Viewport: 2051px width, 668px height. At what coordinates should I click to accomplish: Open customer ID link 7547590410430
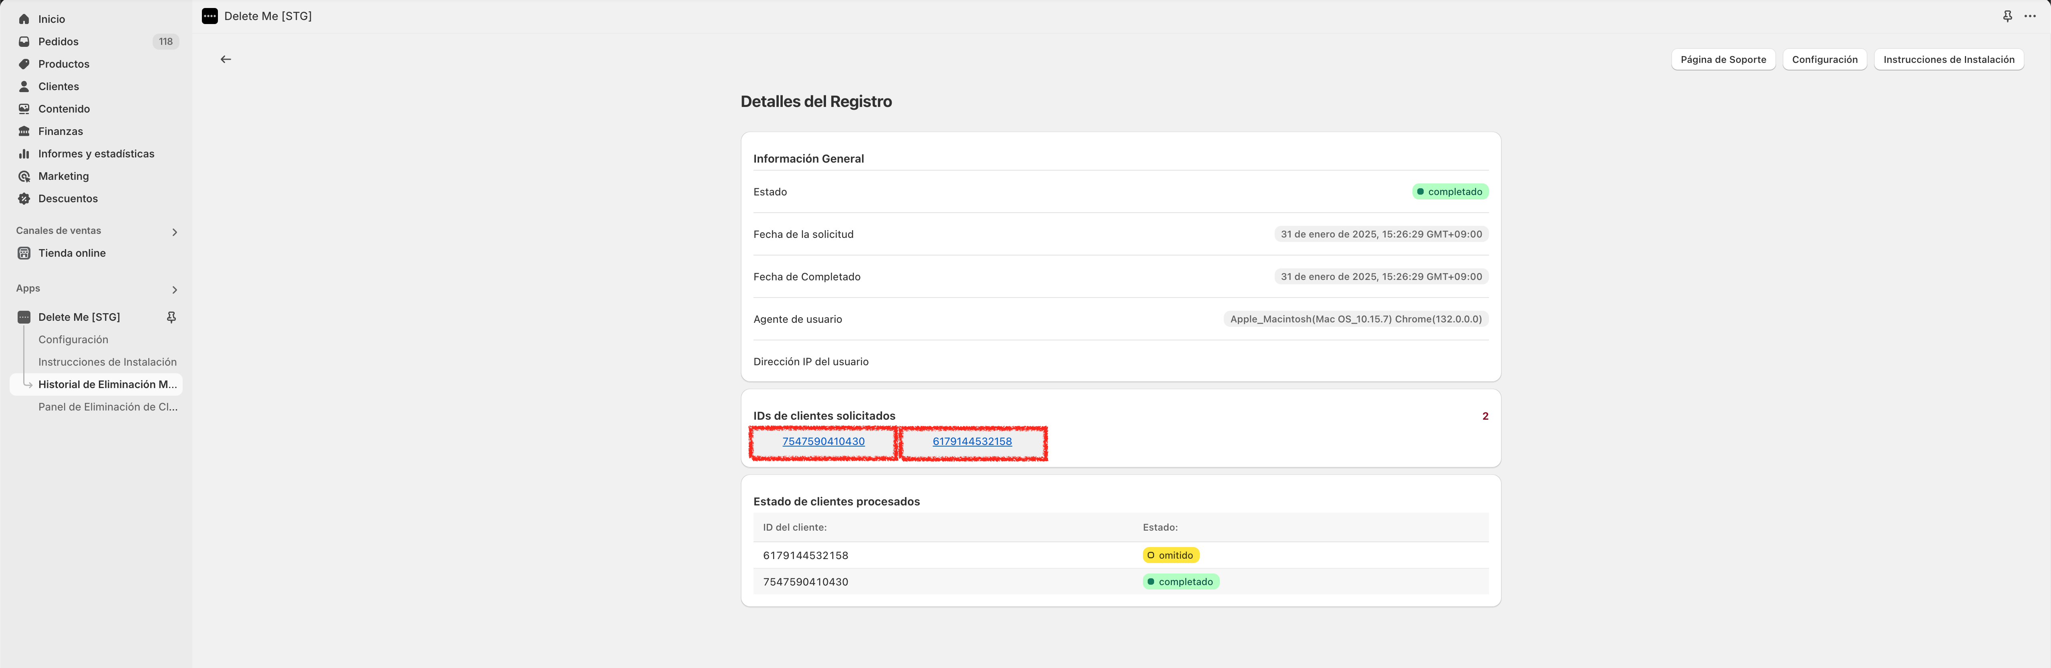click(823, 441)
